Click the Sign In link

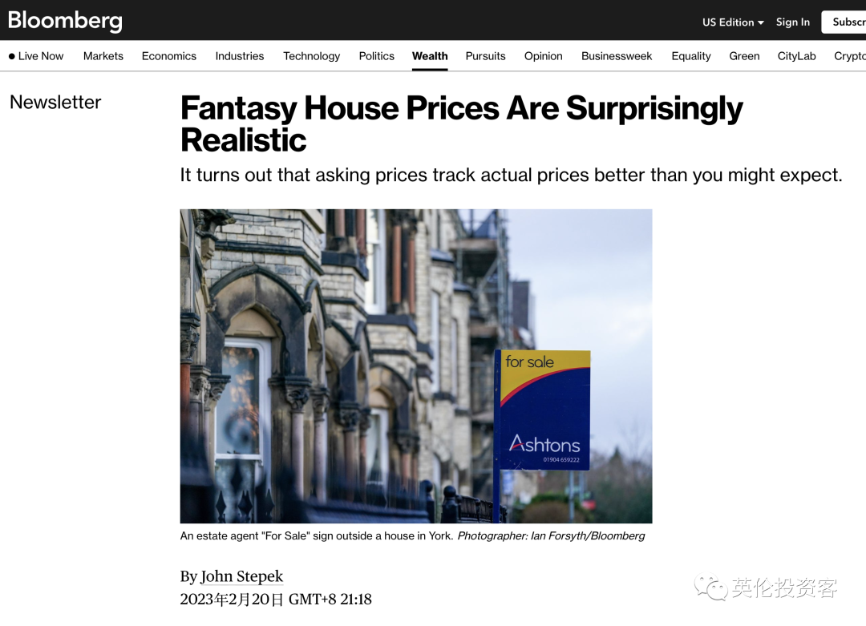pyautogui.click(x=792, y=22)
